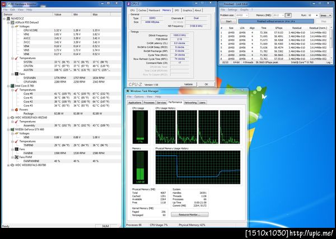Collapse the NVIDIA GeForce GTX 460 node
The width and height of the screenshot is (336, 239).
[x=8, y=130]
